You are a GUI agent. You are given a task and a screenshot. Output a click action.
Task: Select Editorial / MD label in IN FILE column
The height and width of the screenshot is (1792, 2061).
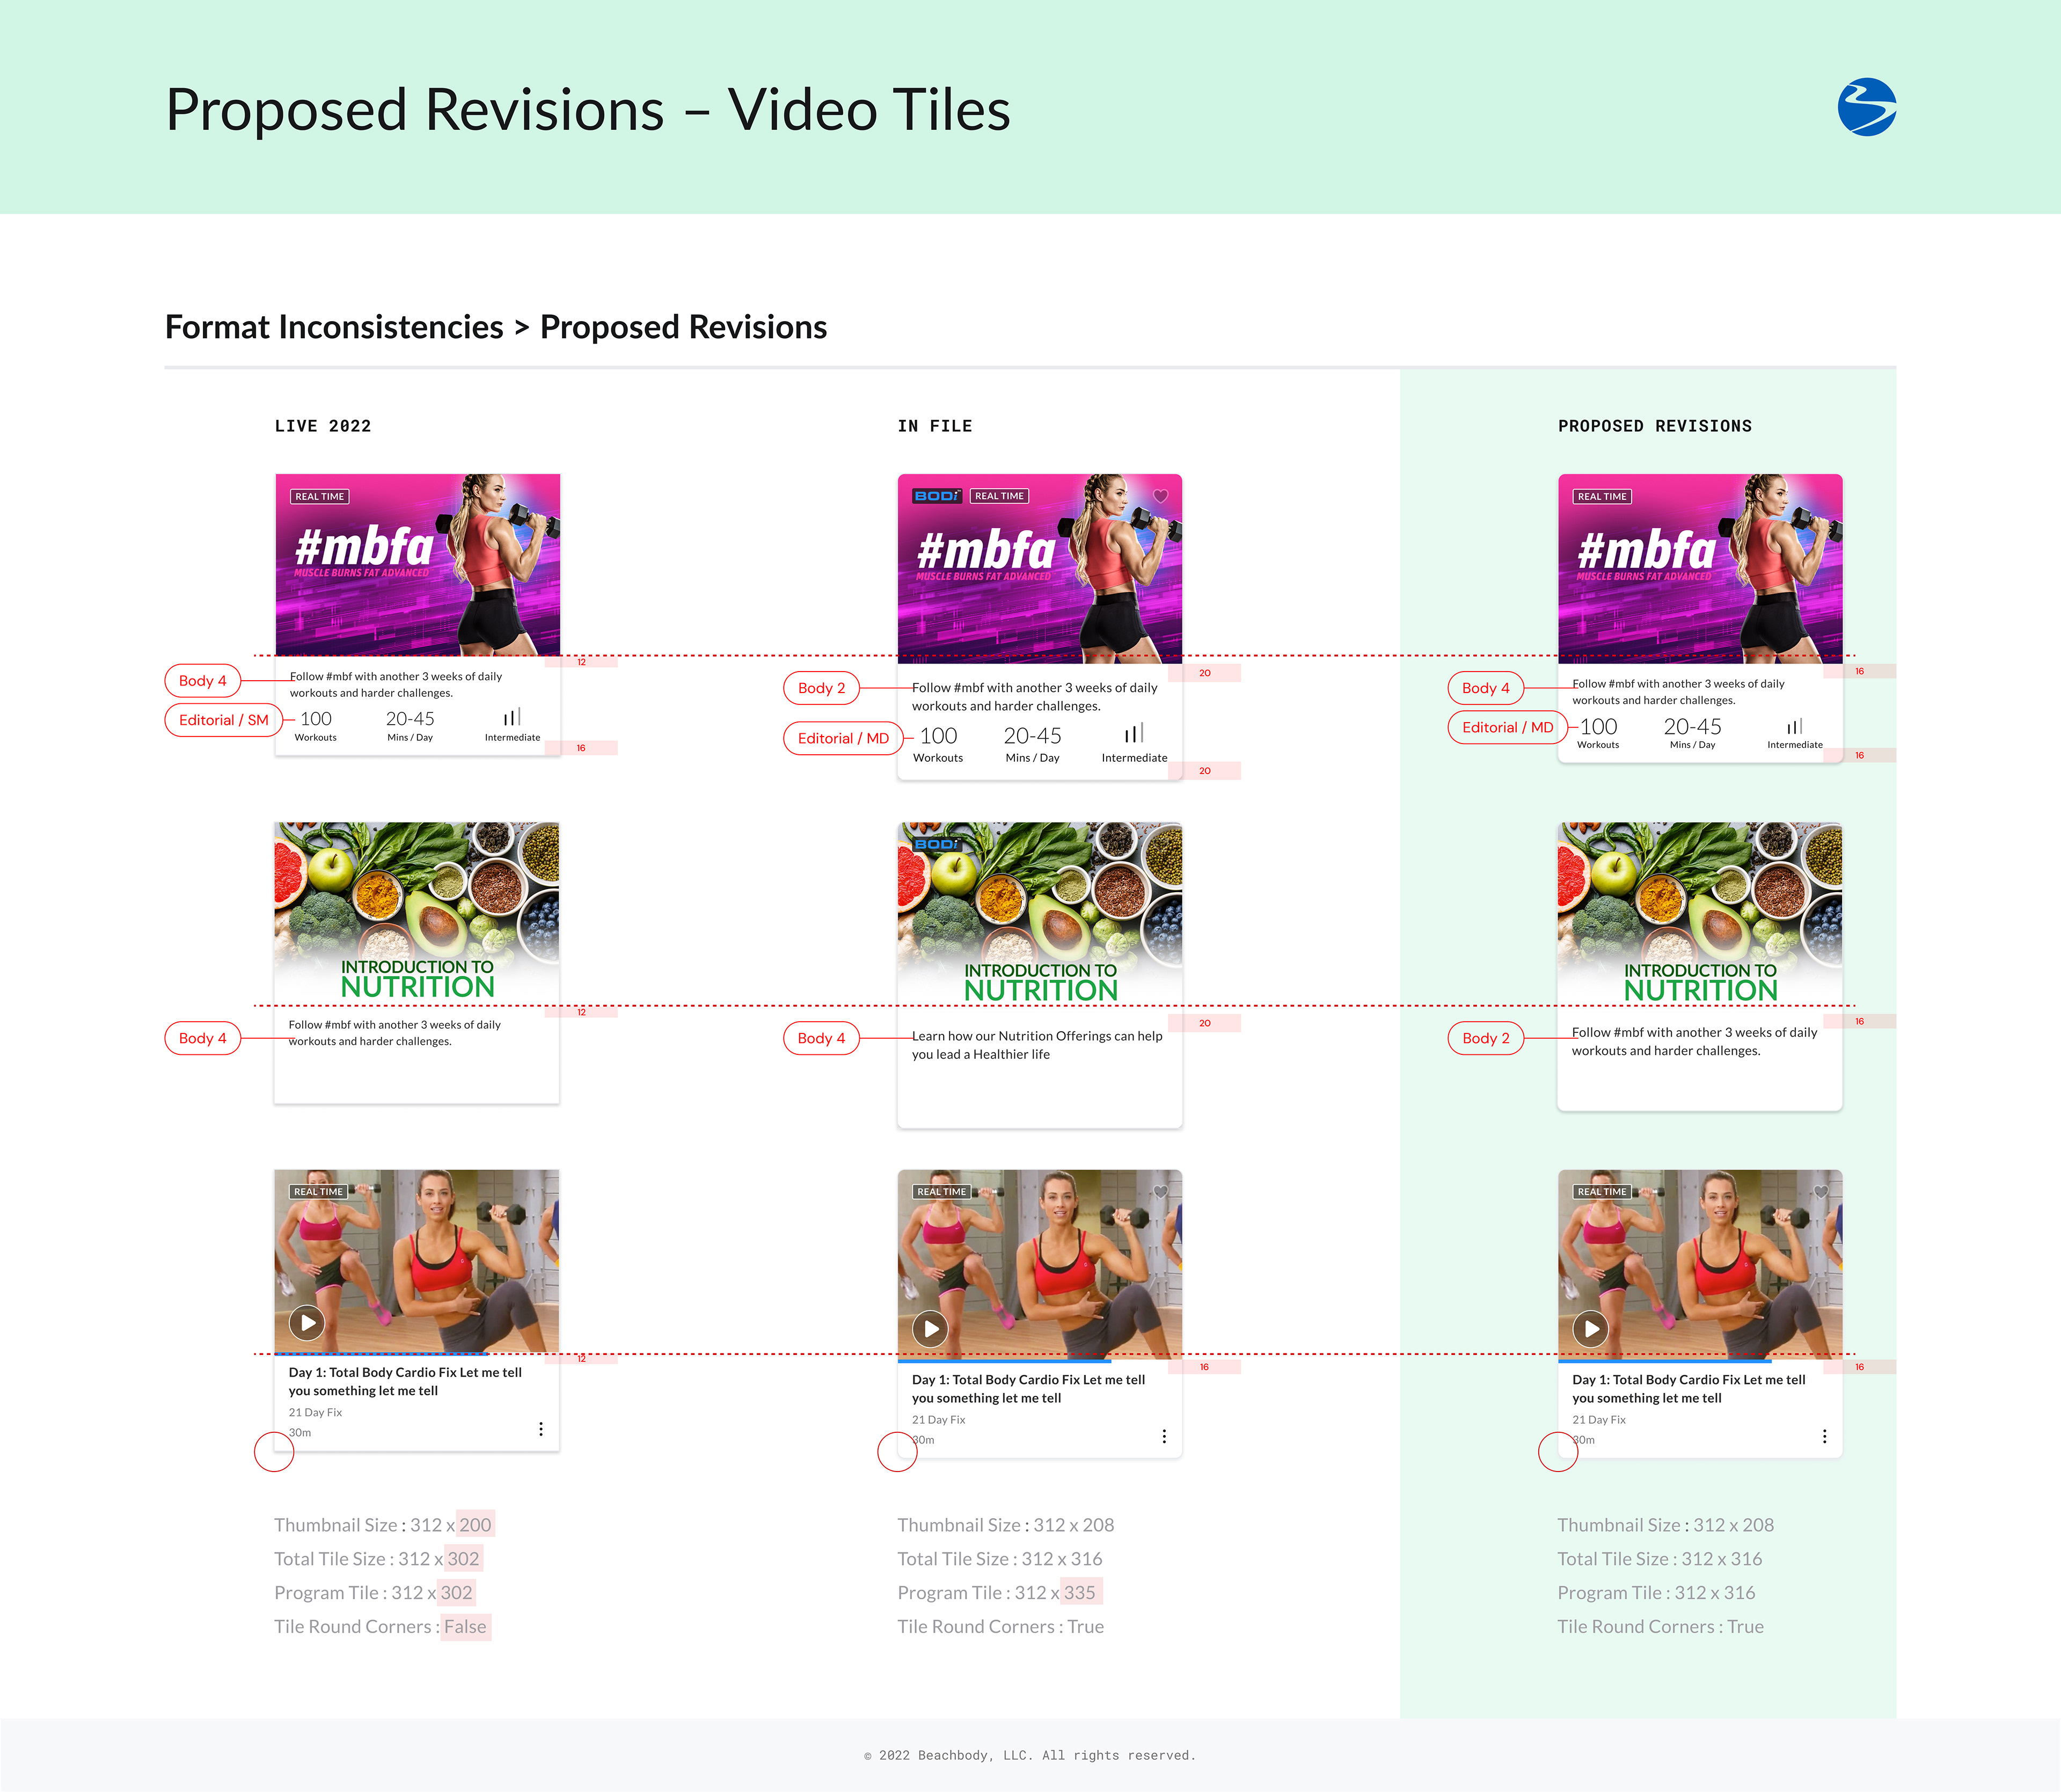[x=844, y=738]
